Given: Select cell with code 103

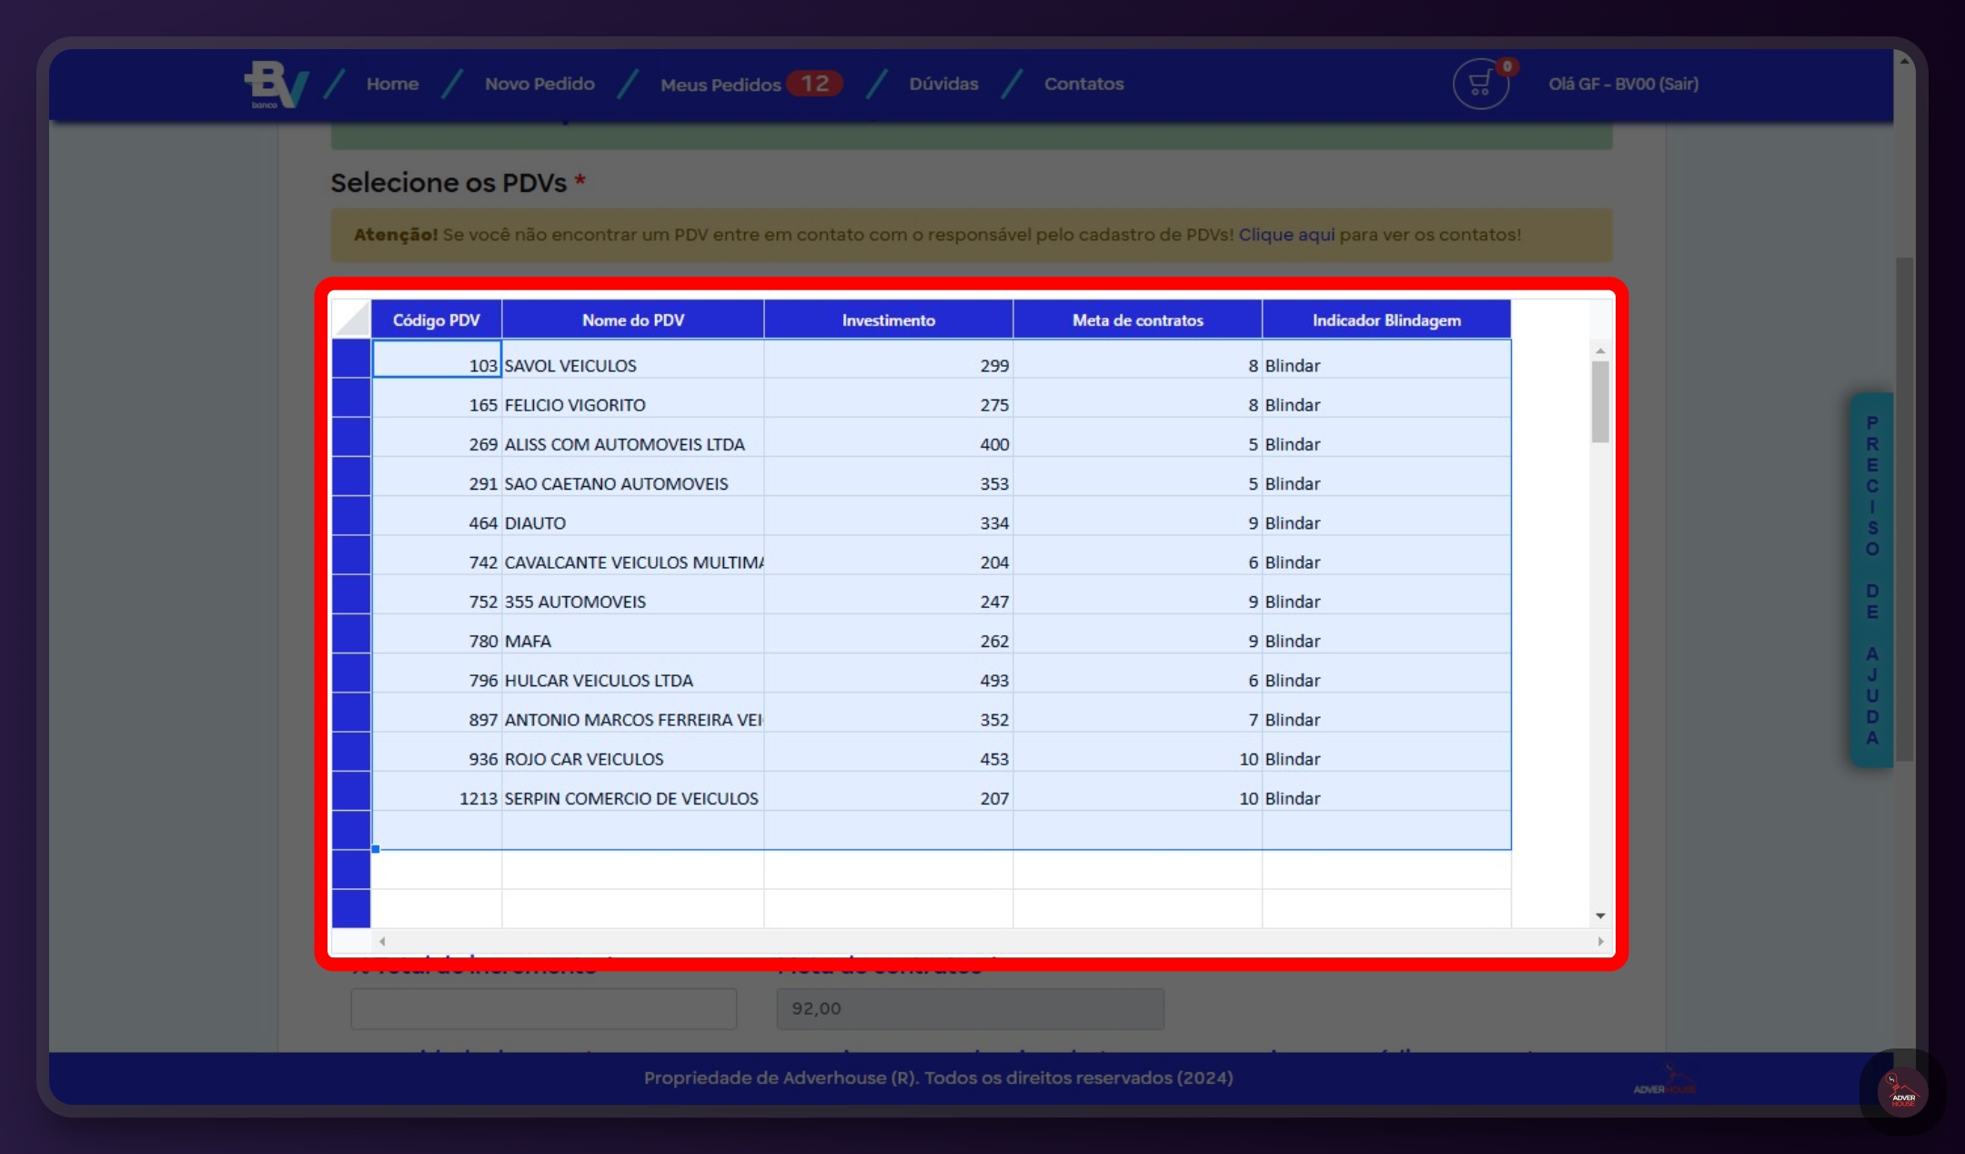Looking at the screenshot, I should click(437, 359).
